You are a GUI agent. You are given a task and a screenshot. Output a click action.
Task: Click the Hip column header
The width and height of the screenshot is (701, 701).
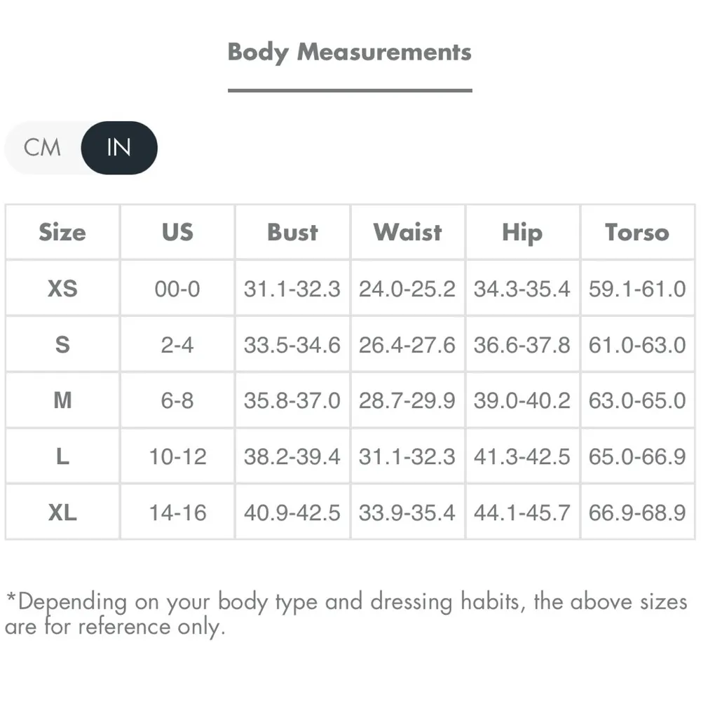pos(522,232)
